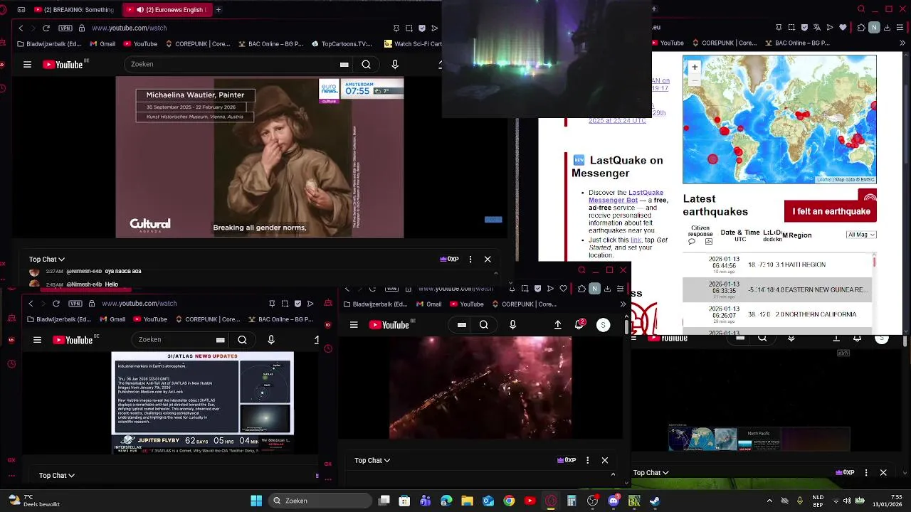Open a new tab next to Euronews tab
The image size is (911, 512).
218,10
